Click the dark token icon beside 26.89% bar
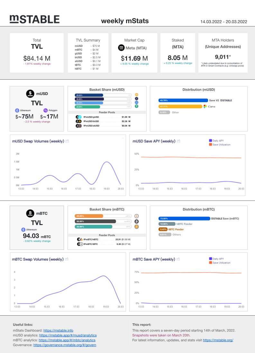The height and width of the screenshot is (353, 255). [x=136, y=99]
